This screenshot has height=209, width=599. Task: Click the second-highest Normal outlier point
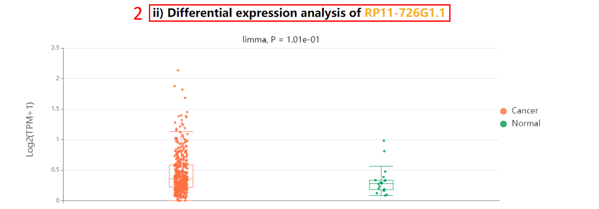(x=384, y=151)
